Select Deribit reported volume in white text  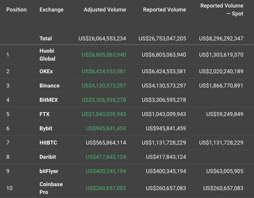click(x=166, y=157)
